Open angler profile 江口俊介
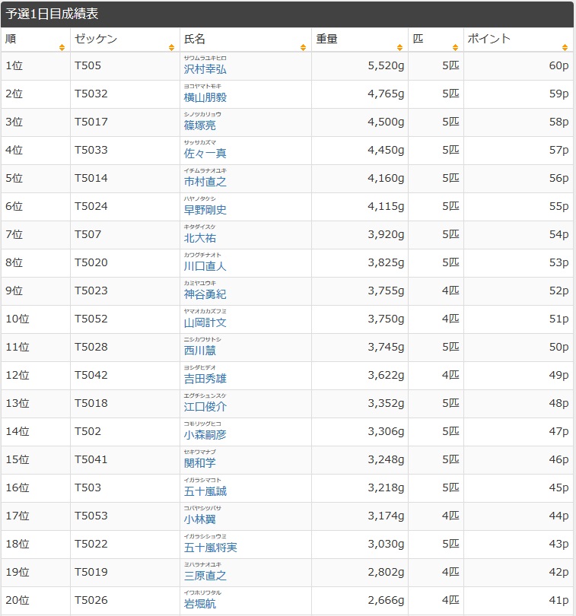Image resolution: width=576 pixels, height=616 pixels. click(x=205, y=407)
